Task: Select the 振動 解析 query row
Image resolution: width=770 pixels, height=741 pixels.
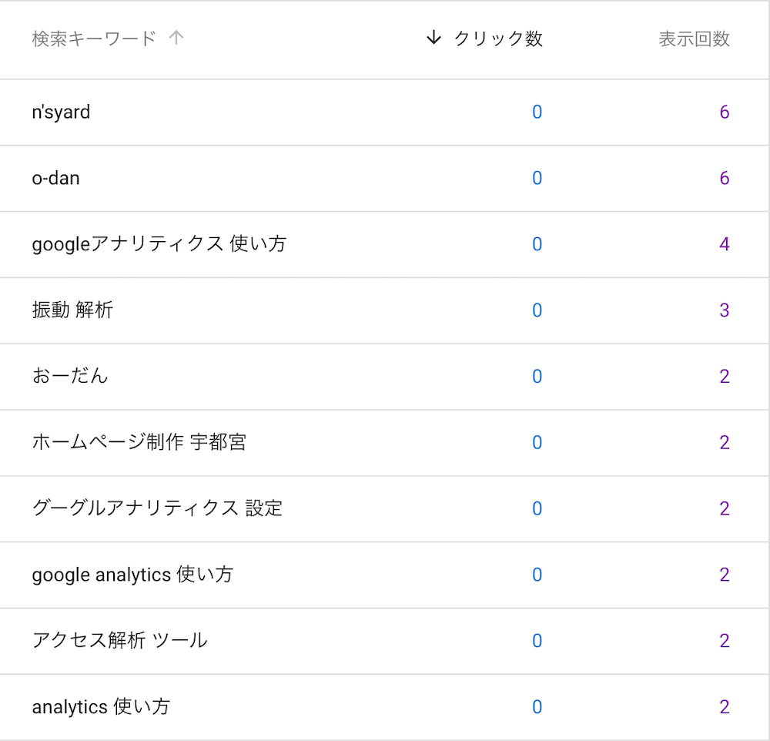Action: tap(384, 310)
